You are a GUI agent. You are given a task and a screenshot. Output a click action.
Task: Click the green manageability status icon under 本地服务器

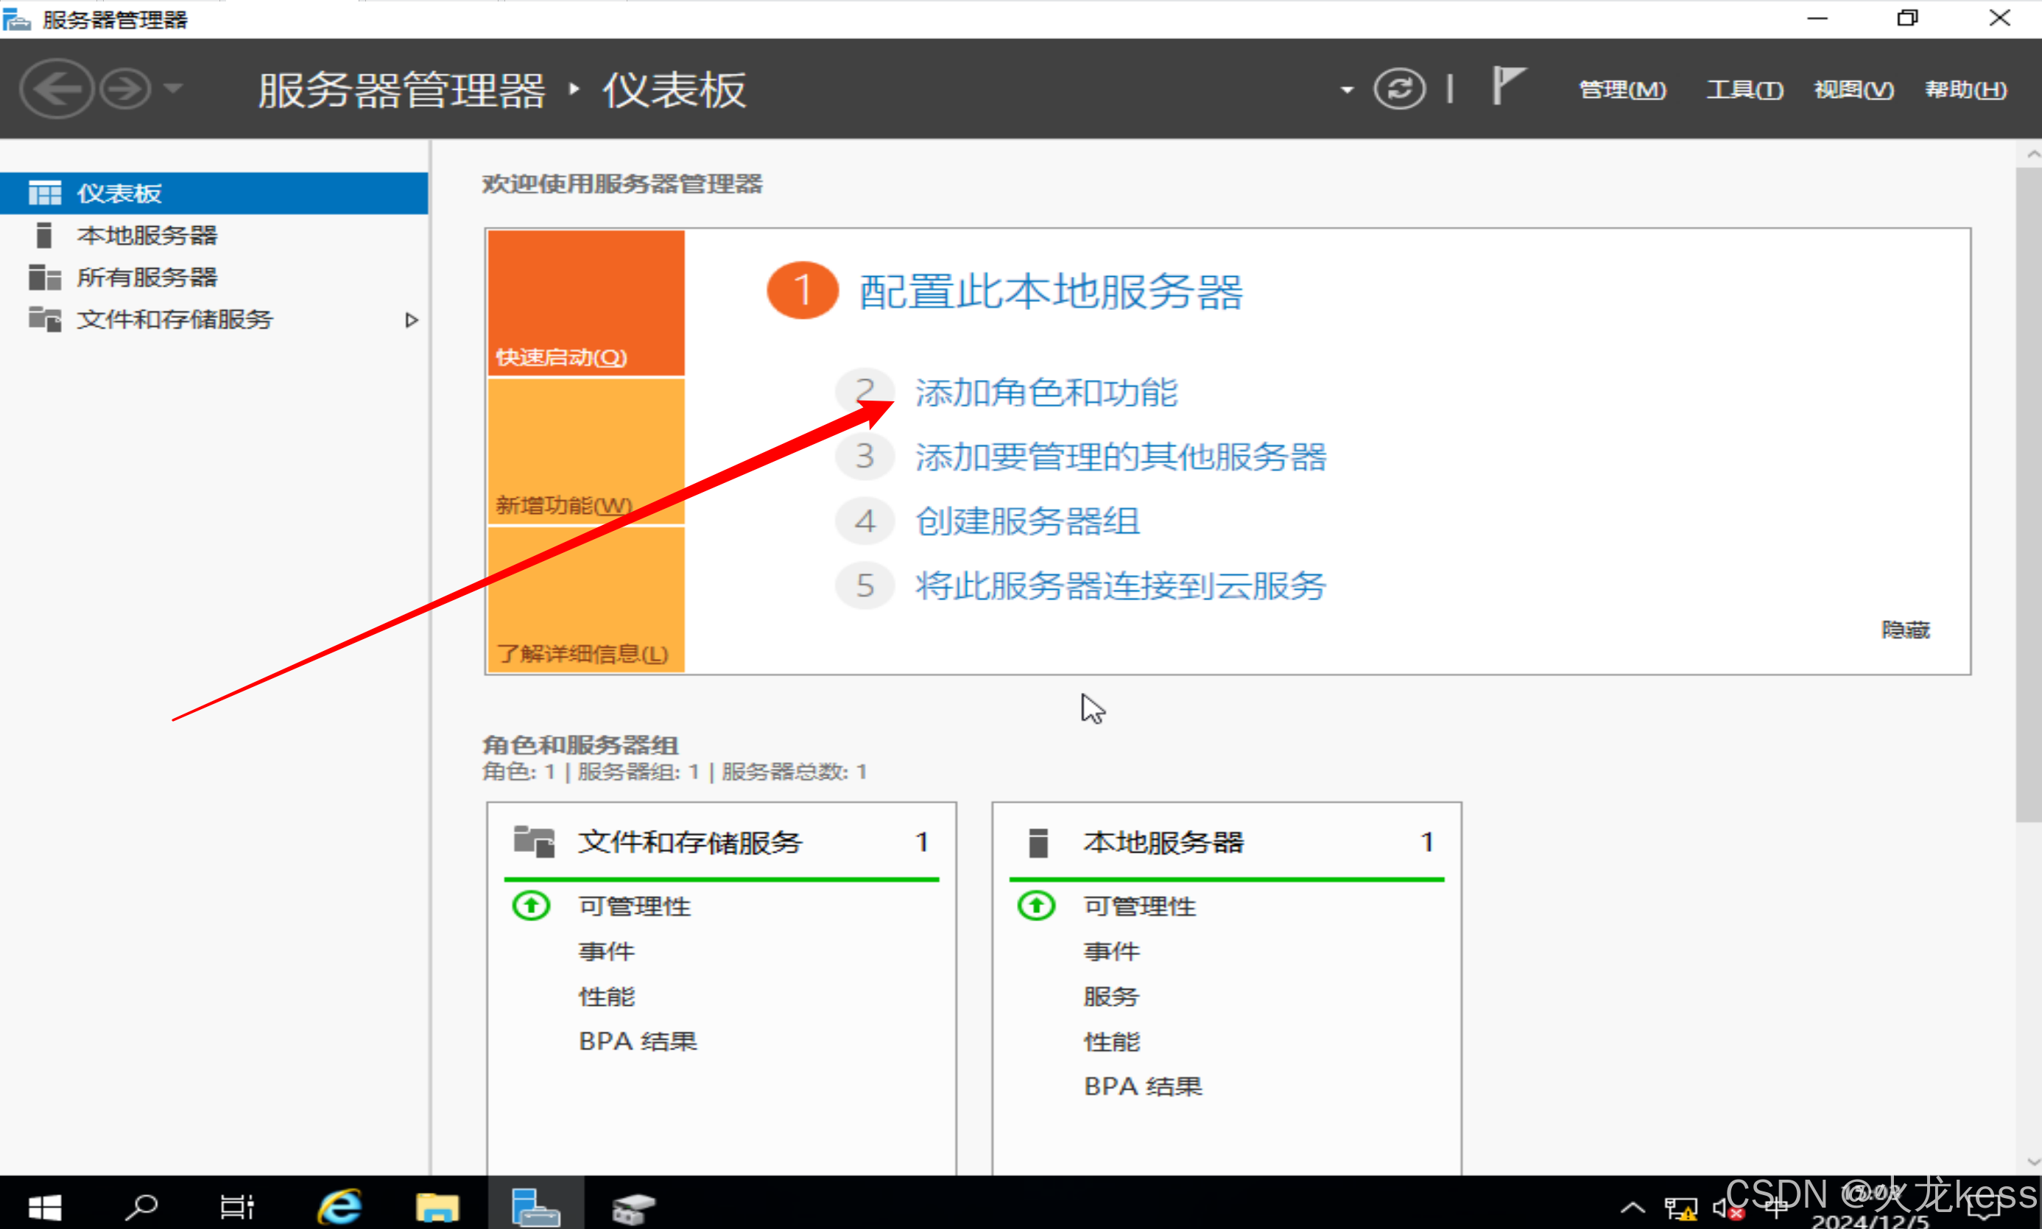[x=1035, y=905]
